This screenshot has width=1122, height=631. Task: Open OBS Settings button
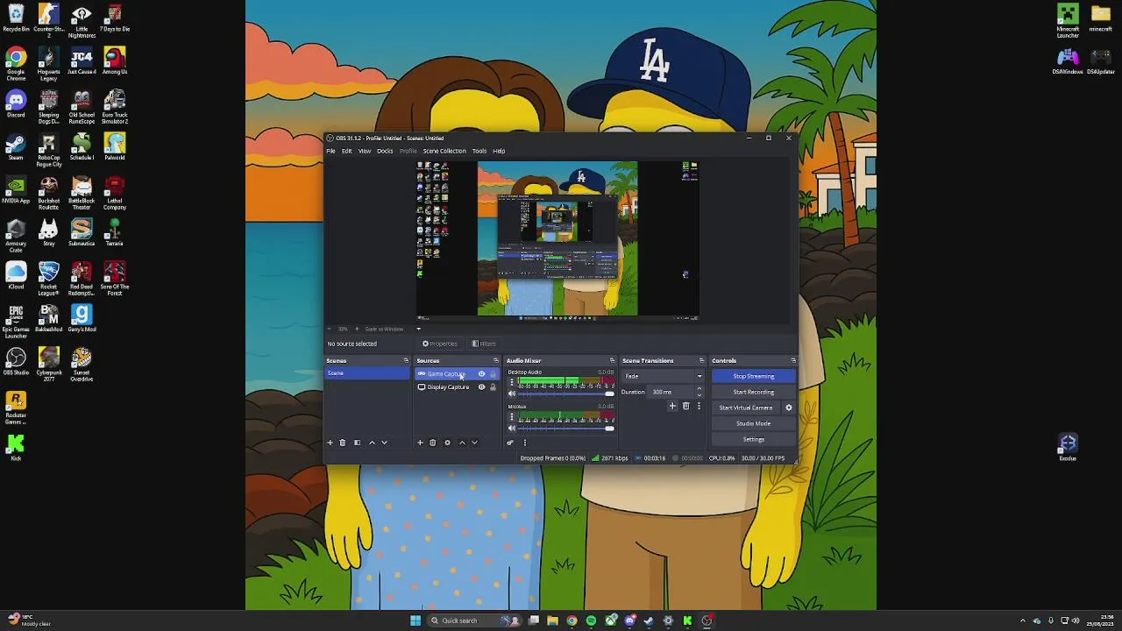753,439
